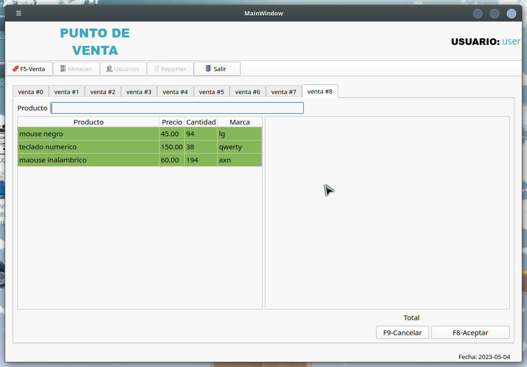This screenshot has height=367, width=527.
Task: Click the red tag icon on F5-Venta
Action: pos(15,69)
